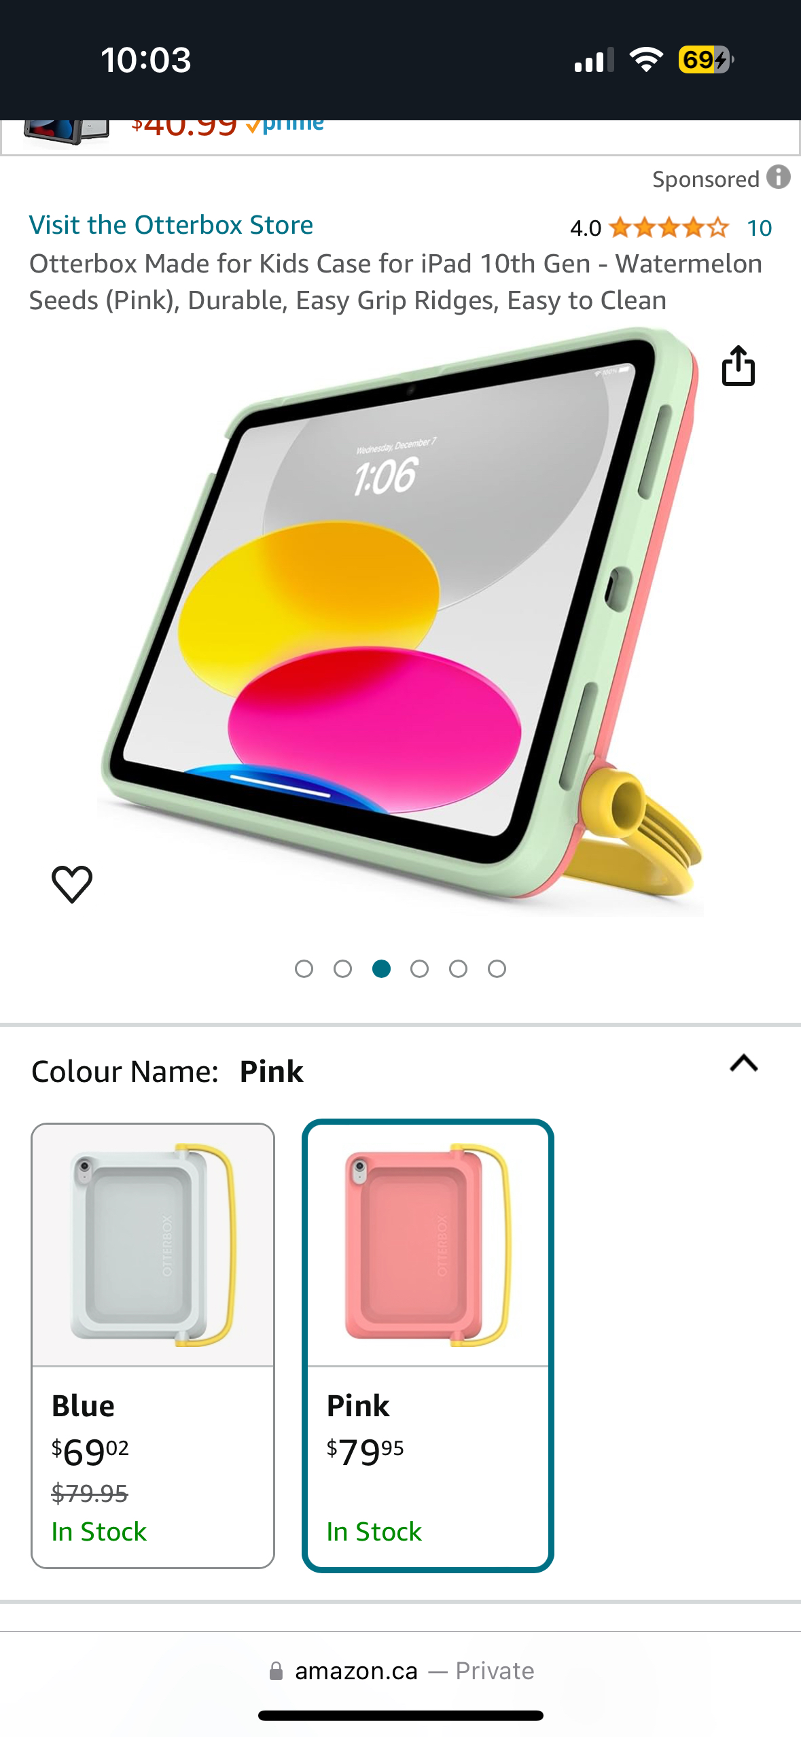801x1737 pixels.
Task: Open star rating breakdown
Action: tap(669, 228)
